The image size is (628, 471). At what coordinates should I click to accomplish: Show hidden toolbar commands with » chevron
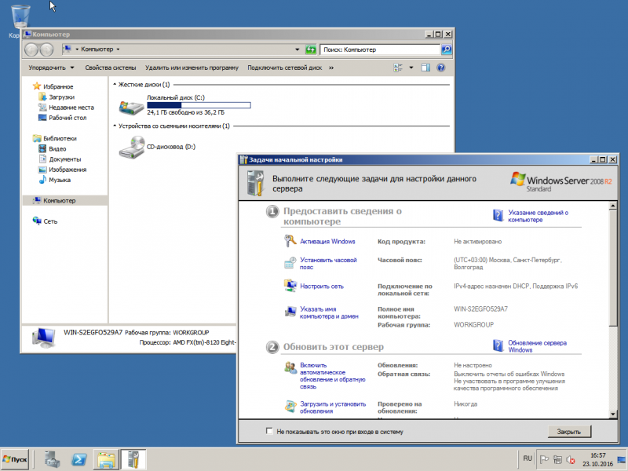[331, 68]
